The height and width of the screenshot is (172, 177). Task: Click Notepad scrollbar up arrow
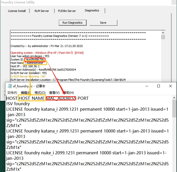pyautogui.click(x=174, y=98)
